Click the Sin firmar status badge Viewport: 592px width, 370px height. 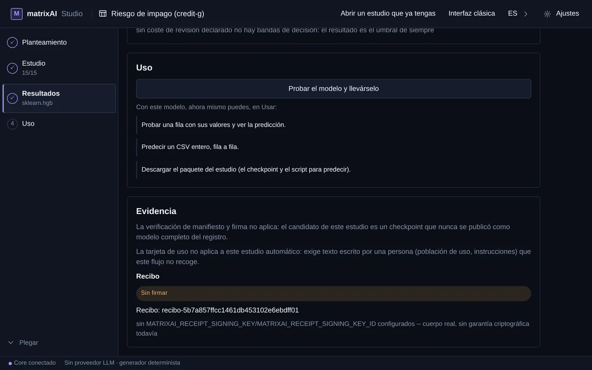[x=333, y=293]
